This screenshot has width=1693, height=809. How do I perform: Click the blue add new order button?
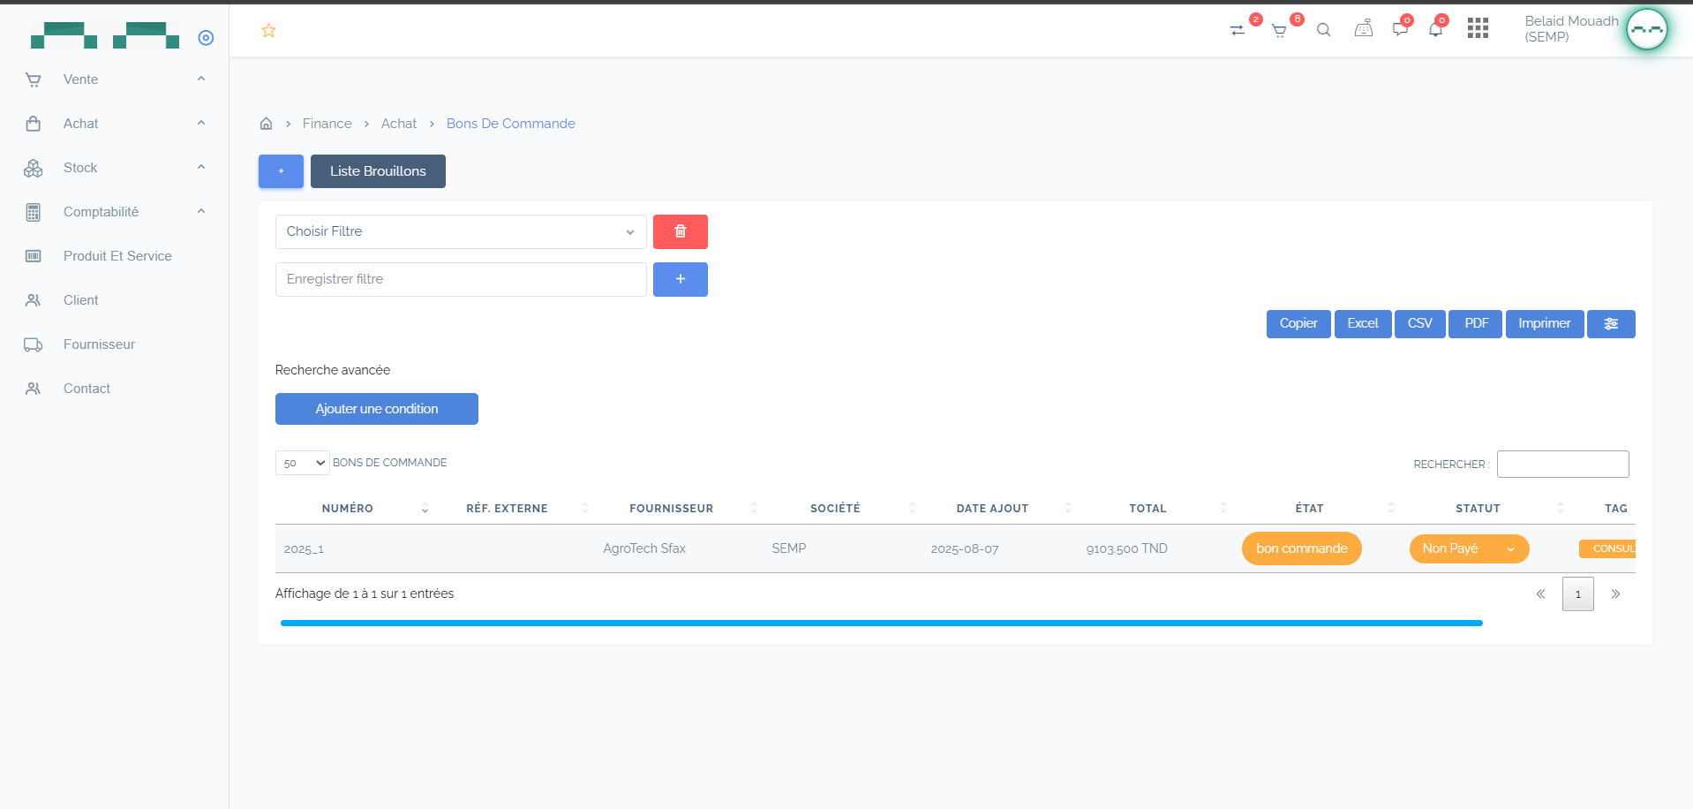[x=281, y=171]
